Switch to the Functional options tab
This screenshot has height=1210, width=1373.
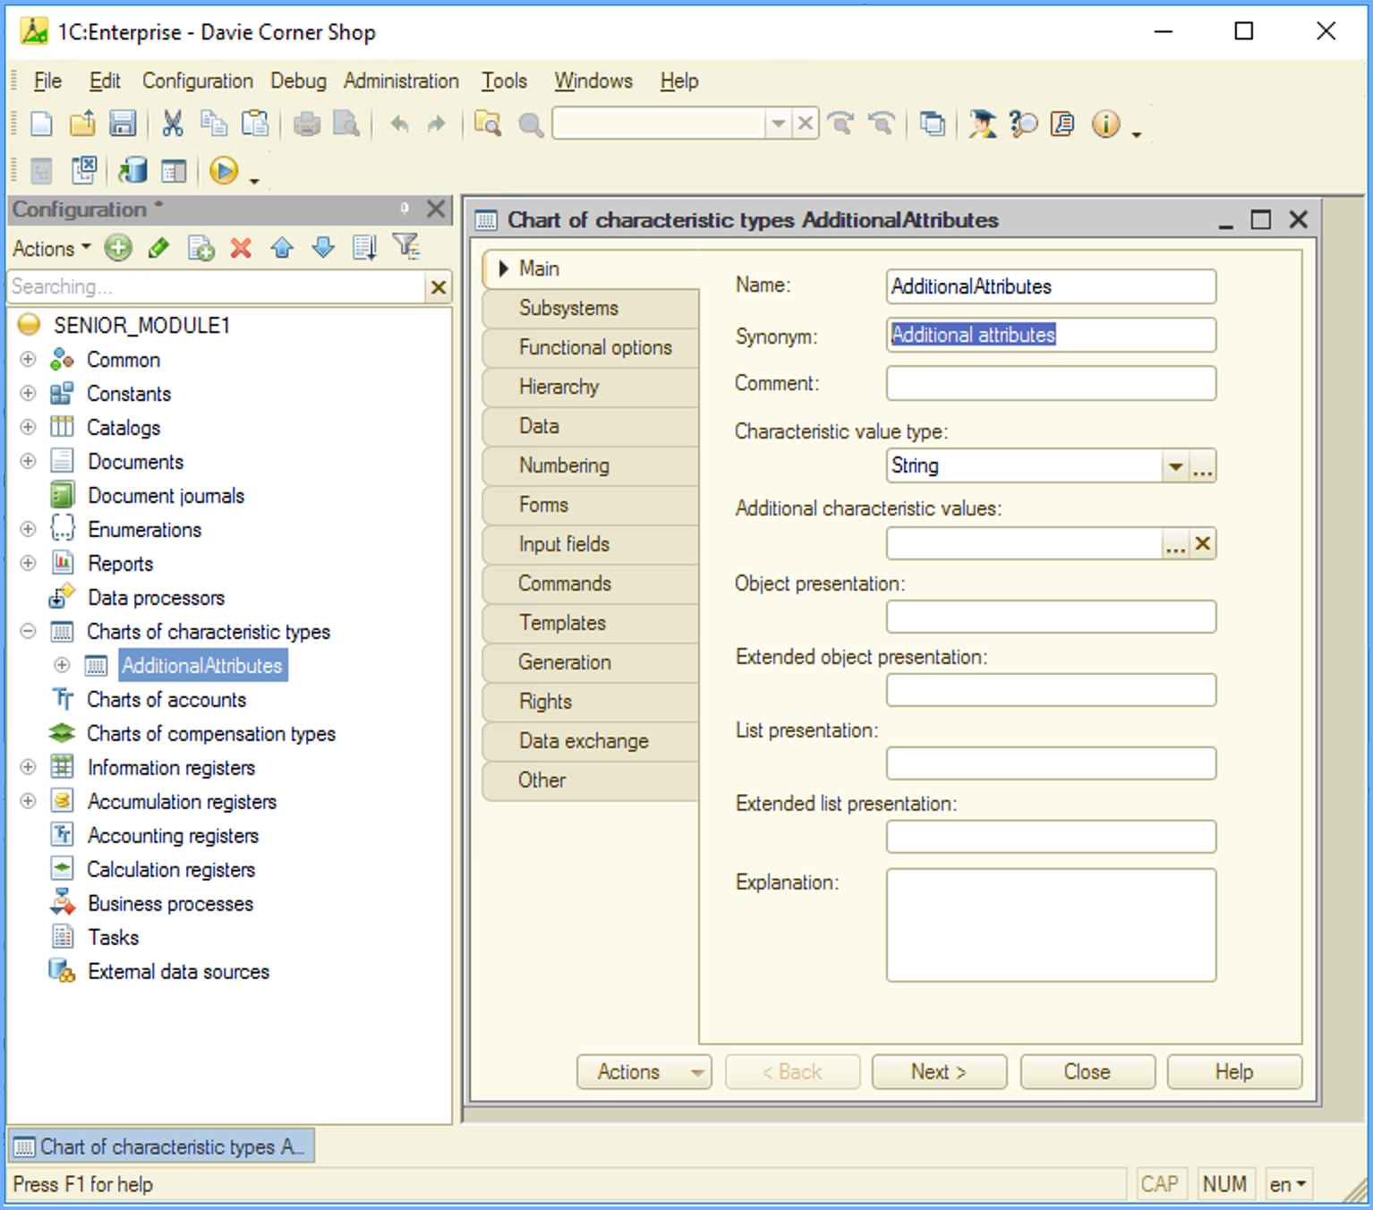[594, 347]
